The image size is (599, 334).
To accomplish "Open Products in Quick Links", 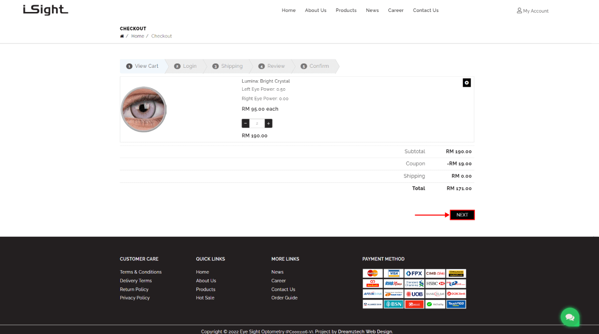I will point(206,289).
